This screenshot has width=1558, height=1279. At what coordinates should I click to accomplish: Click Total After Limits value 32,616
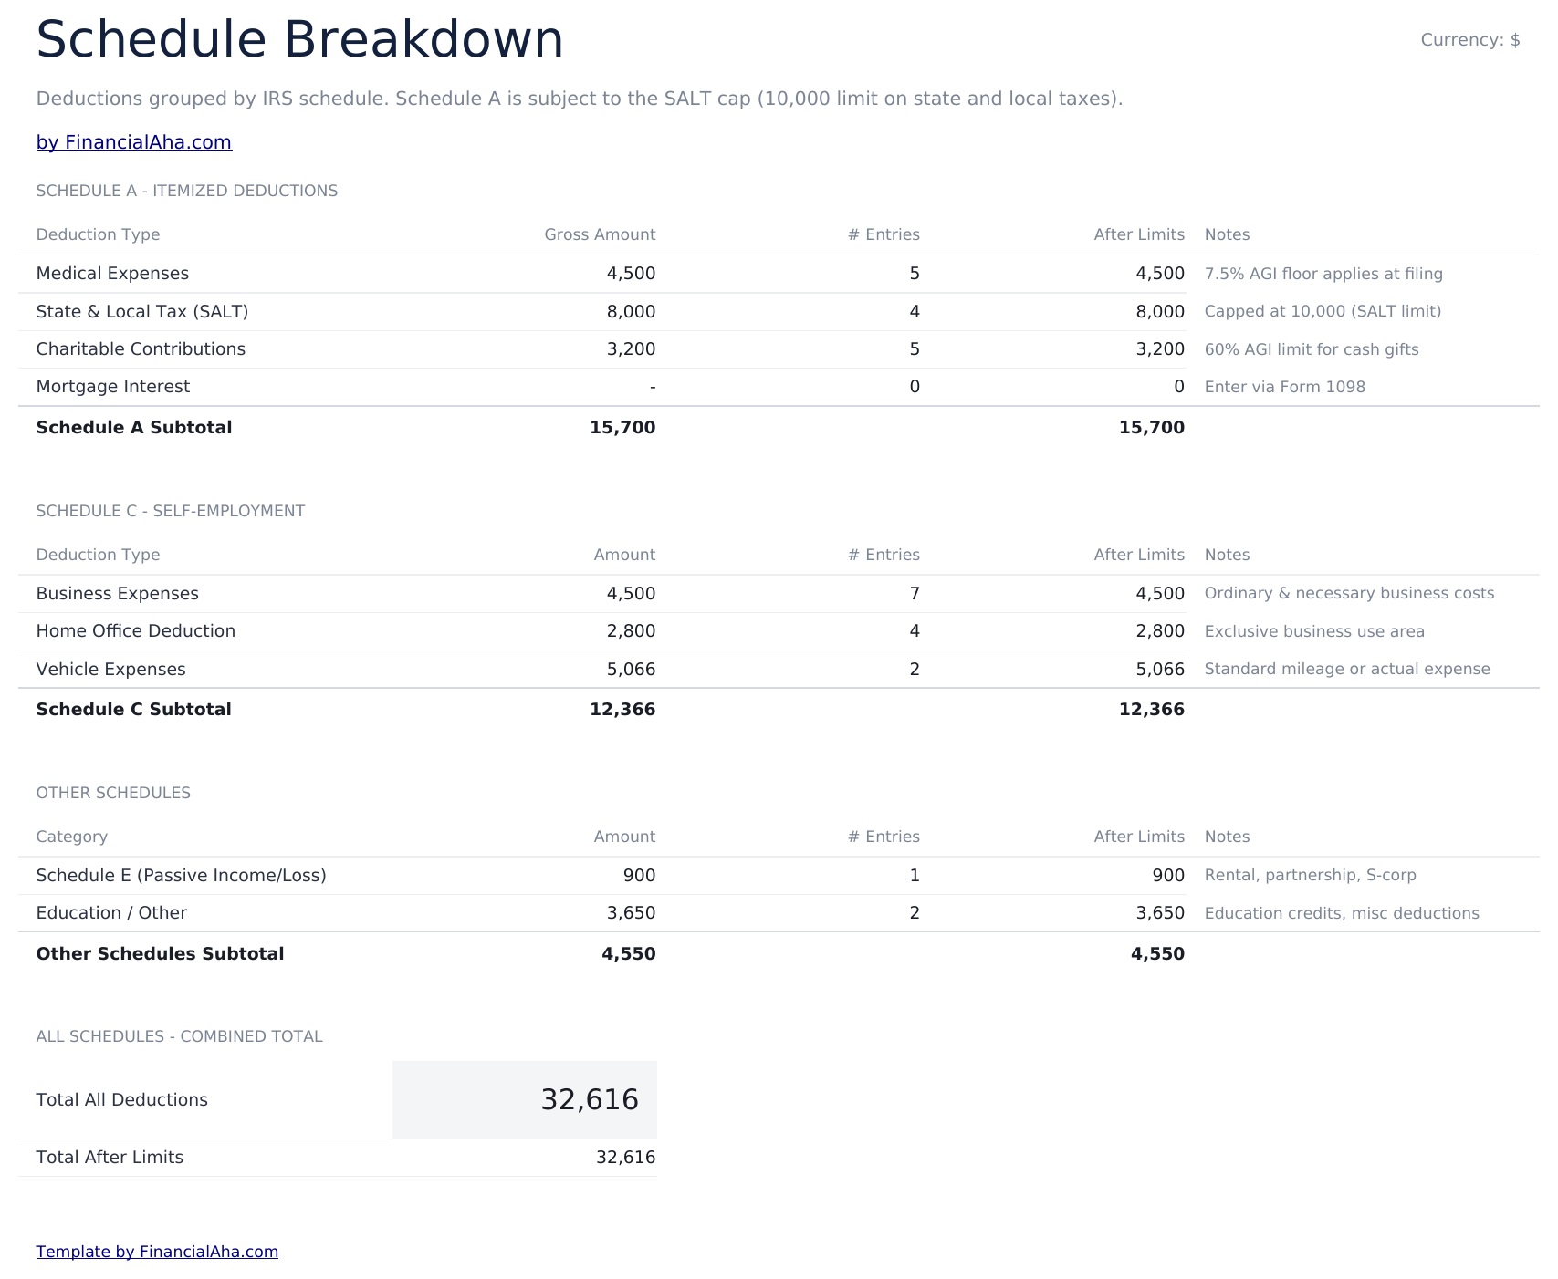pos(625,1158)
